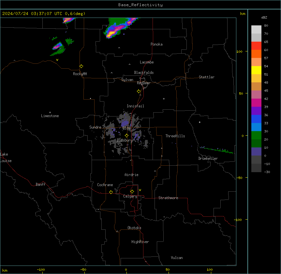Click the Sylvan label
This screenshot has width=281, height=274.
[x=127, y=80]
